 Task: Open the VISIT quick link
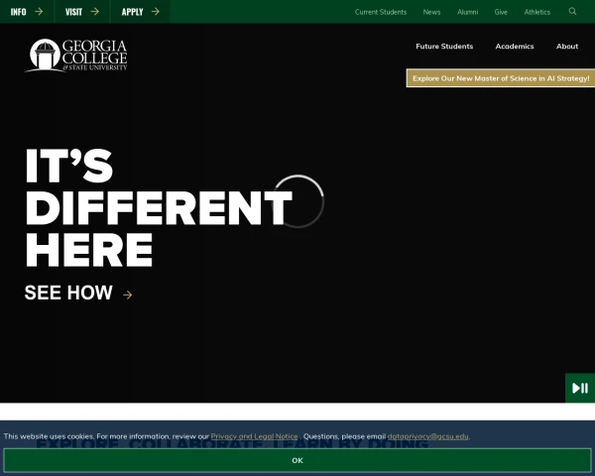click(82, 12)
